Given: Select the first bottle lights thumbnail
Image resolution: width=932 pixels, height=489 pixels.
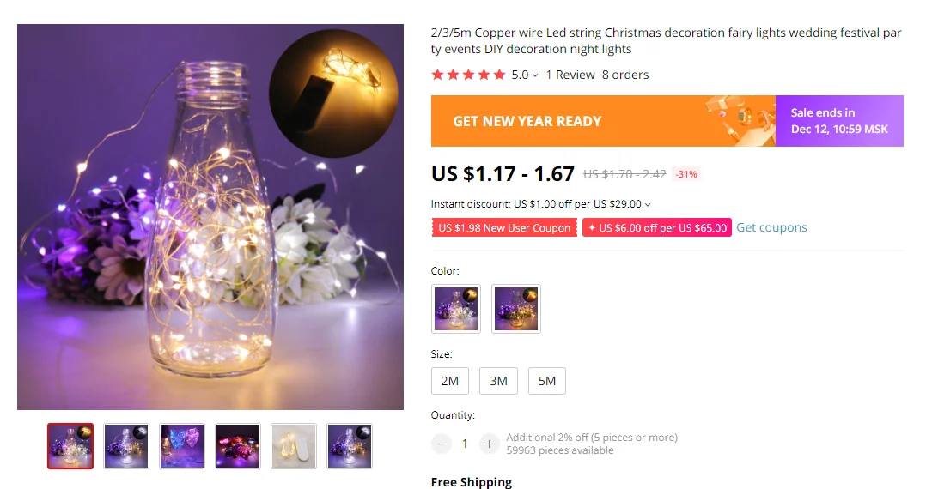Looking at the screenshot, I should (70, 446).
